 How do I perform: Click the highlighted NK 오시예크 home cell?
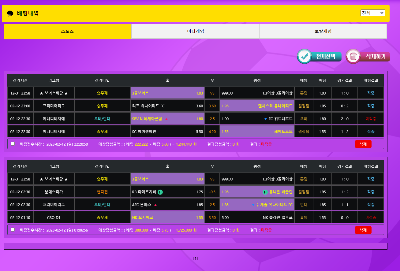[x=167, y=218]
